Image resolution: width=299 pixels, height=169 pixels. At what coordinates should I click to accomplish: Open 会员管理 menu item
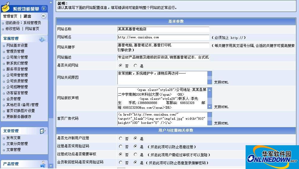pos(14,99)
